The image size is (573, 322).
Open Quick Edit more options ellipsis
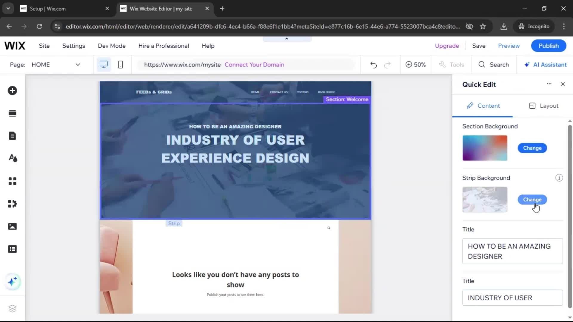[x=549, y=84]
